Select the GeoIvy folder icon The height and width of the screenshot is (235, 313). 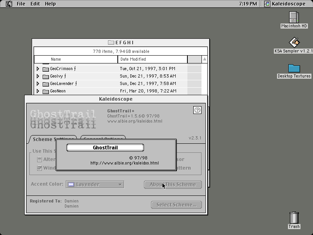[x=46, y=76]
